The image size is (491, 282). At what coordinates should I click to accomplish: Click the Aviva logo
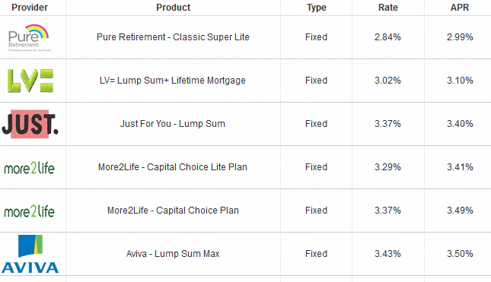tap(30, 254)
